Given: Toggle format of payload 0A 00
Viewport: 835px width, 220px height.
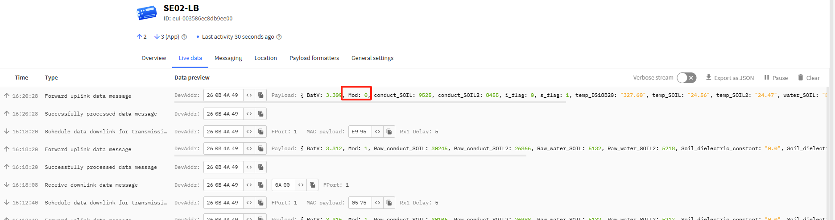Looking at the screenshot, I should [x=301, y=185].
